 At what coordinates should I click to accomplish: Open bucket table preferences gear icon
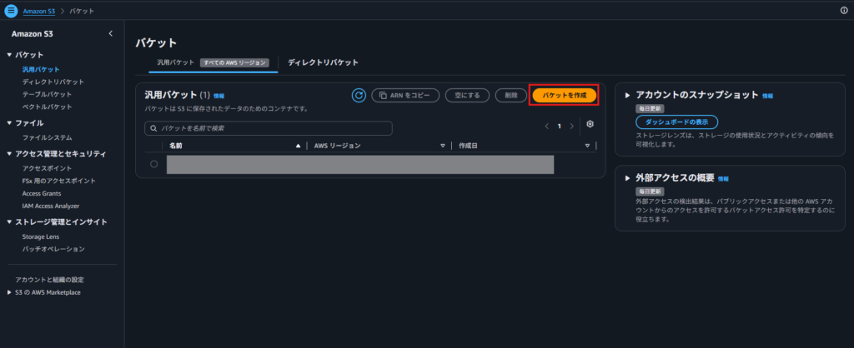[x=590, y=124]
